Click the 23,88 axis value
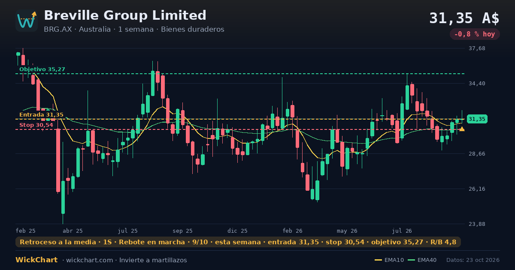 coord(477,224)
